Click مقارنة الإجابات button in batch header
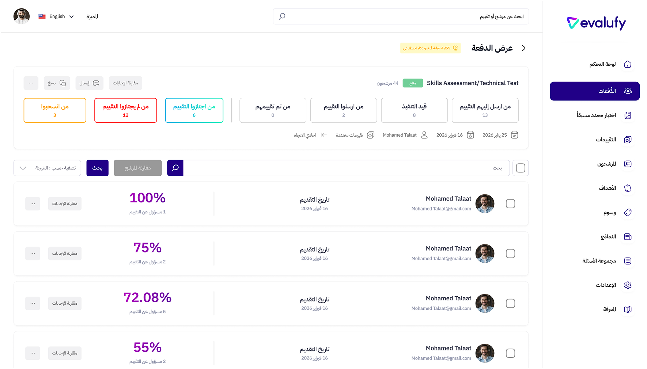 click(125, 83)
